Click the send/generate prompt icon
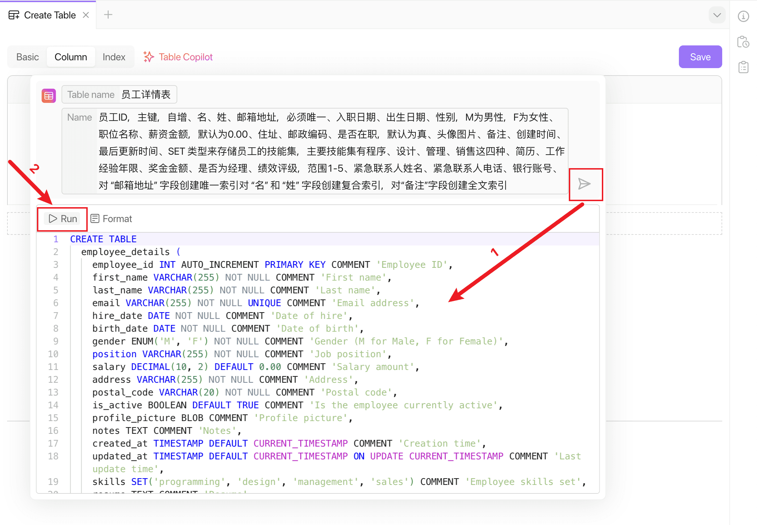The height and width of the screenshot is (525, 757). (x=585, y=184)
